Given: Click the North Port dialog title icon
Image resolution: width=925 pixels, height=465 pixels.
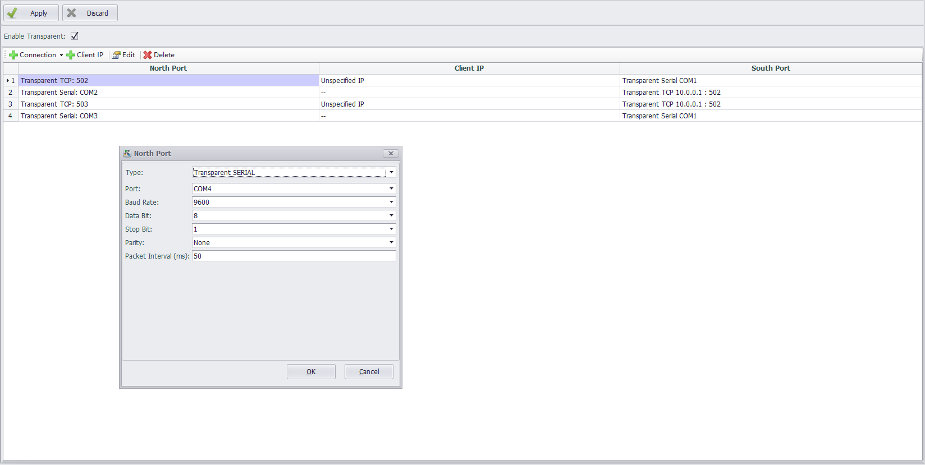Looking at the screenshot, I should (x=127, y=154).
